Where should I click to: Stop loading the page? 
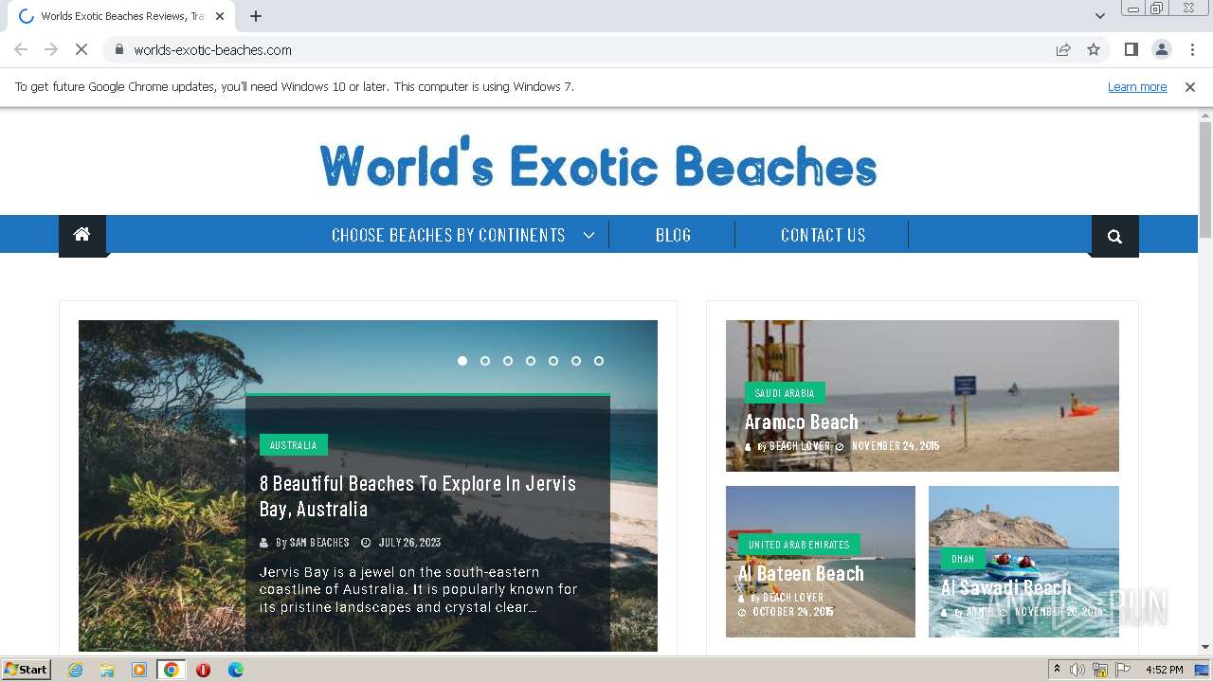click(x=81, y=49)
